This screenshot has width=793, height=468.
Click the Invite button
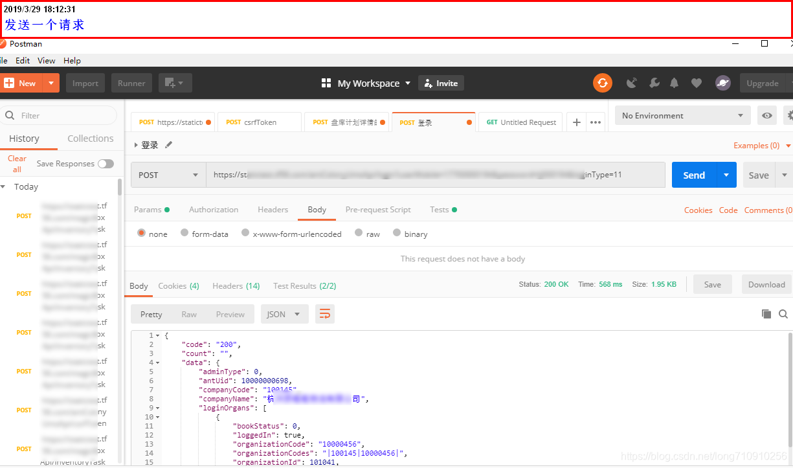click(x=441, y=83)
